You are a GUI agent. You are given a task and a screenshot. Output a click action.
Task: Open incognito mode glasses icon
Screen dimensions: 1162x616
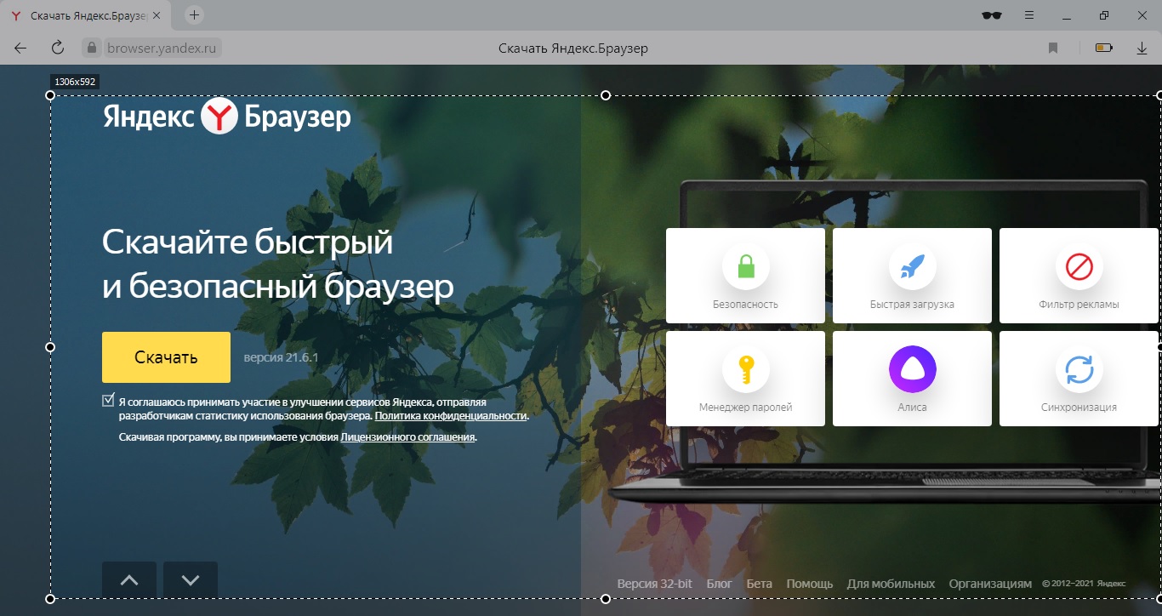click(992, 15)
